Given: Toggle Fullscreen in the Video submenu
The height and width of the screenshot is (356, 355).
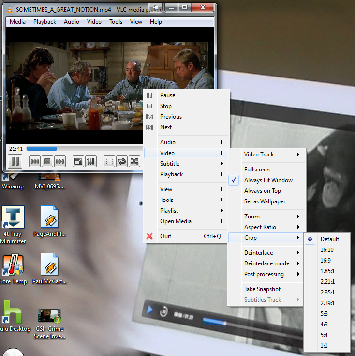Looking at the screenshot, I should point(267,170).
